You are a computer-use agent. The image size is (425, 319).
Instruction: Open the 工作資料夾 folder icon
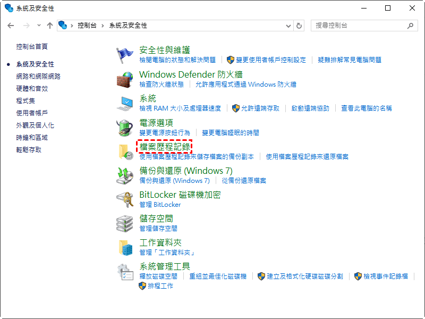[x=126, y=248]
